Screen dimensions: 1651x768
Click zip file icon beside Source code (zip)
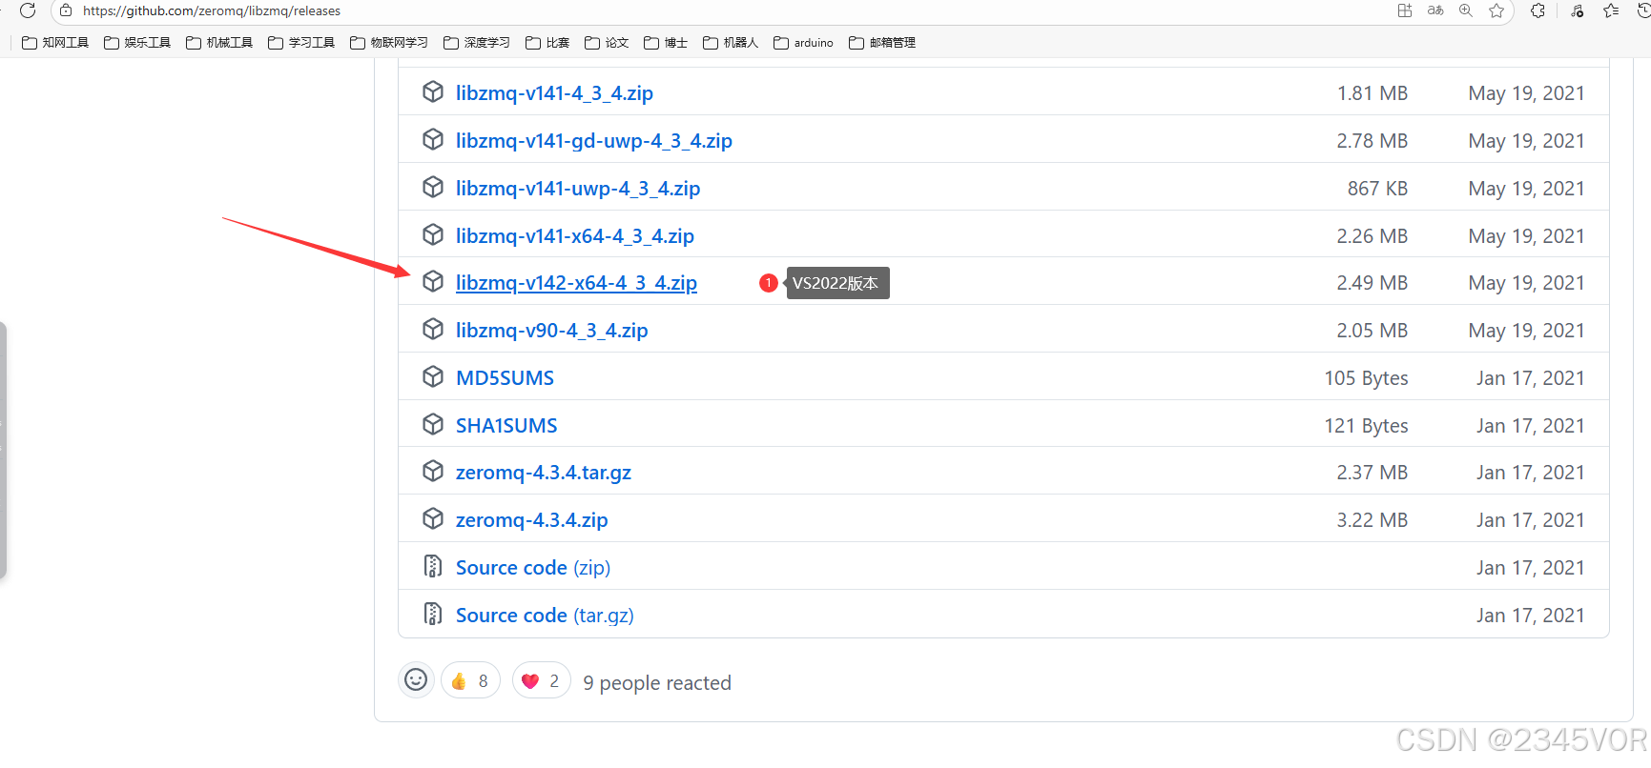coord(433,566)
